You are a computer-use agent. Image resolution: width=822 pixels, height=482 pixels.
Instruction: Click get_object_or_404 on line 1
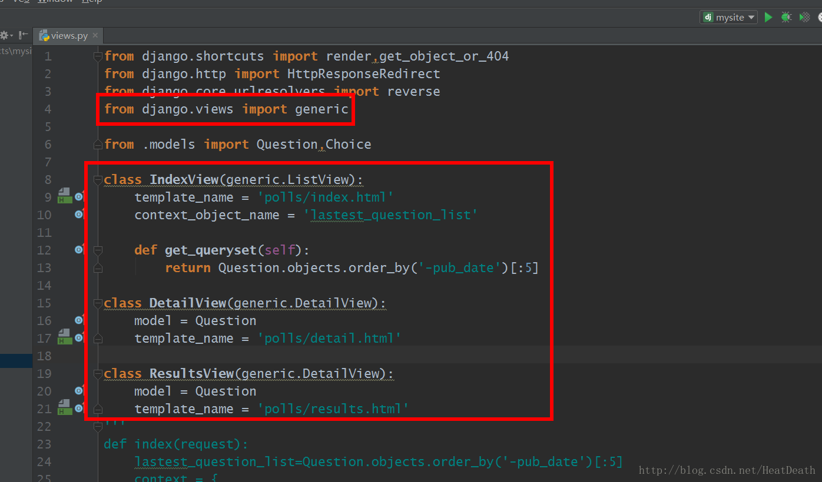coord(444,56)
